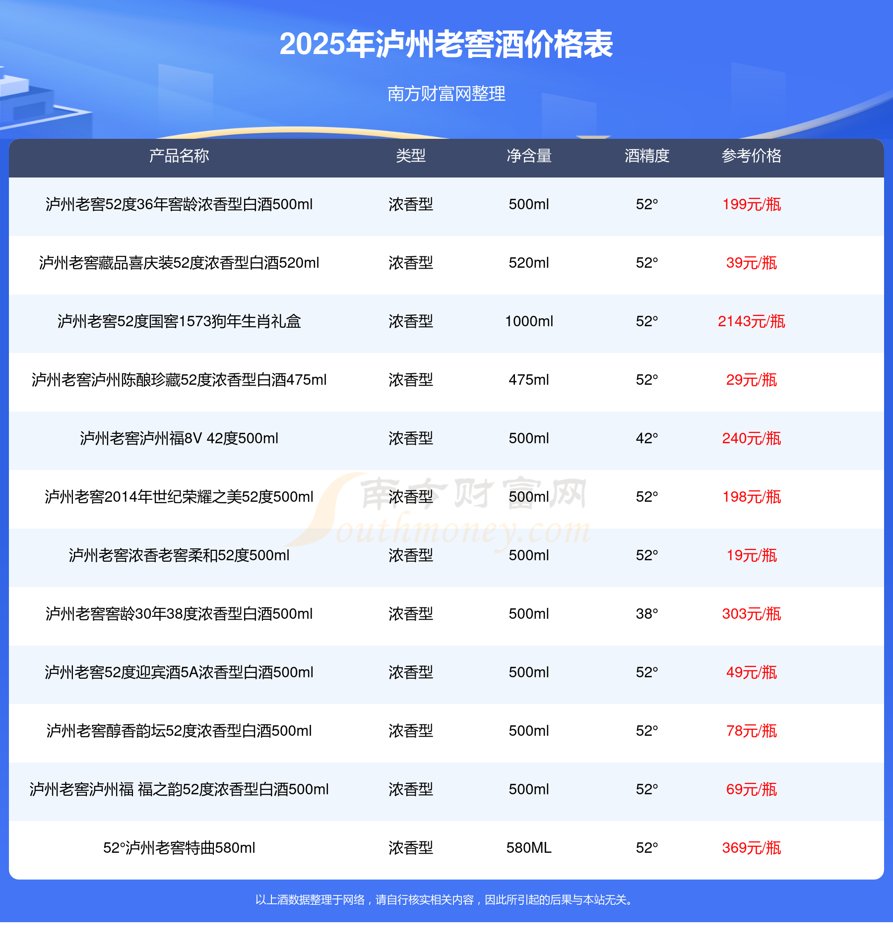Image resolution: width=893 pixels, height=944 pixels.
Task: Click the 199元/瓶 price
Action: [x=752, y=204]
